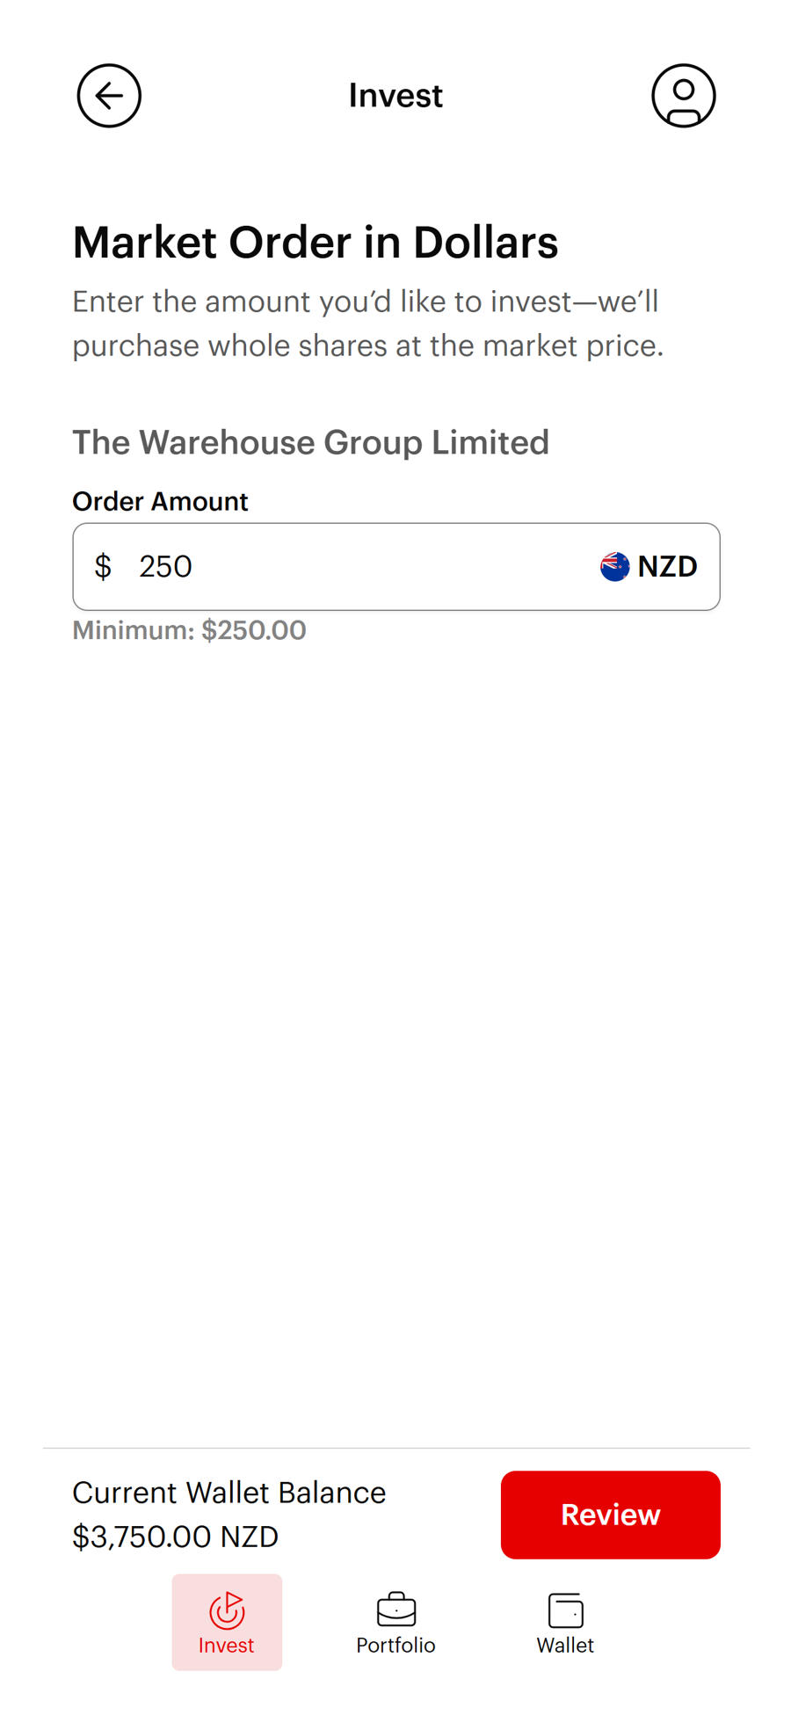Click the profile avatar in the header
This screenshot has width=791, height=1715.
click(684, 95)
